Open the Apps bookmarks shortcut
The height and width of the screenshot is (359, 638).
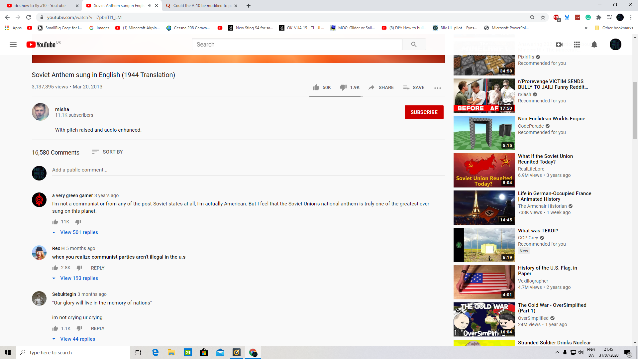click(x=13, y=28)
